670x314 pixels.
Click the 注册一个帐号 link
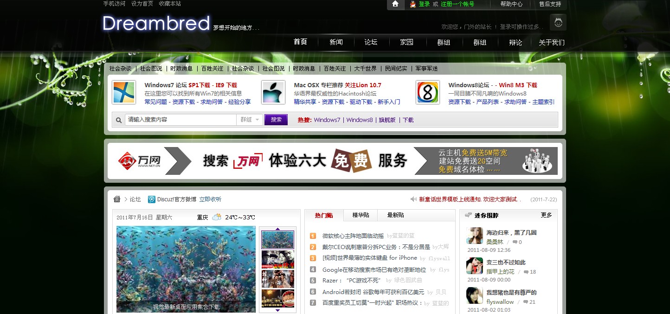pyautogui.click(x=457, y=4)
